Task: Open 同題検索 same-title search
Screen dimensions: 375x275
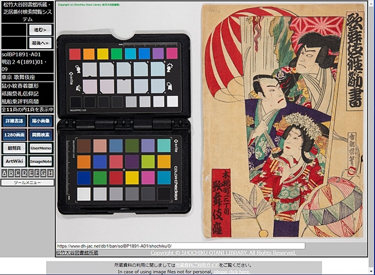Action: tap(41, 135)
